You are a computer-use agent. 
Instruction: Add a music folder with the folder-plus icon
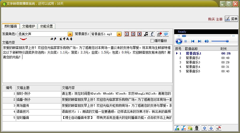pos(190,128)
